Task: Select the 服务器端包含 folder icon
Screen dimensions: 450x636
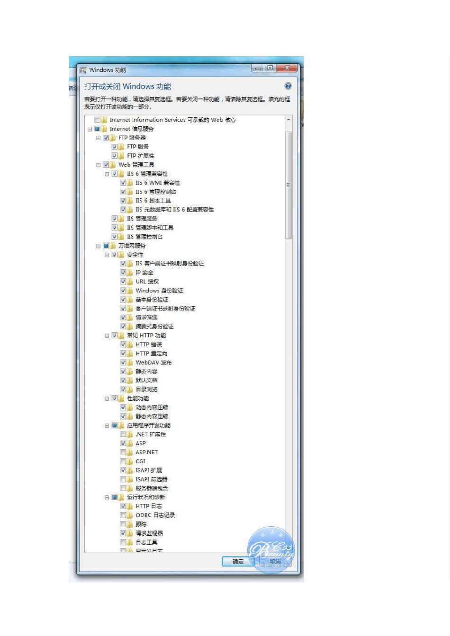Action: pyautogui.click(x=130, y=488)
